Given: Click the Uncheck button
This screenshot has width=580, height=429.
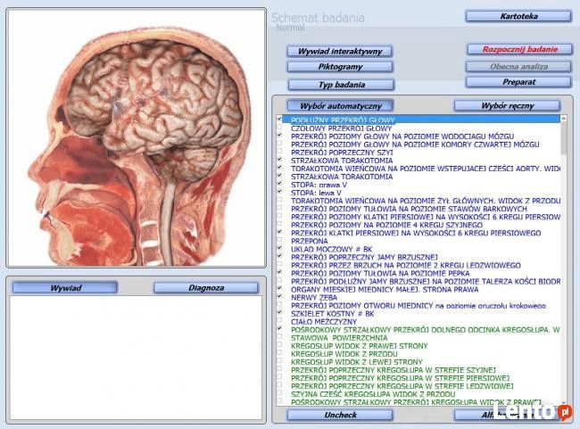Looking at the screenshot, I should point(340,415).
